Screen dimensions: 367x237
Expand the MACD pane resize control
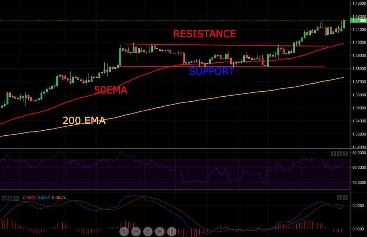coord(345,197)
